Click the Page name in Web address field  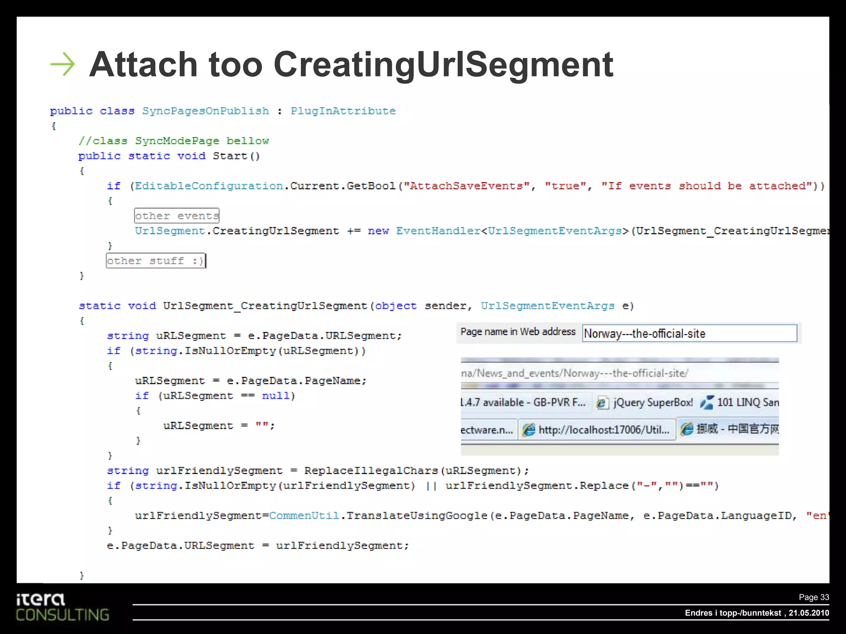(x=689, y=334)
